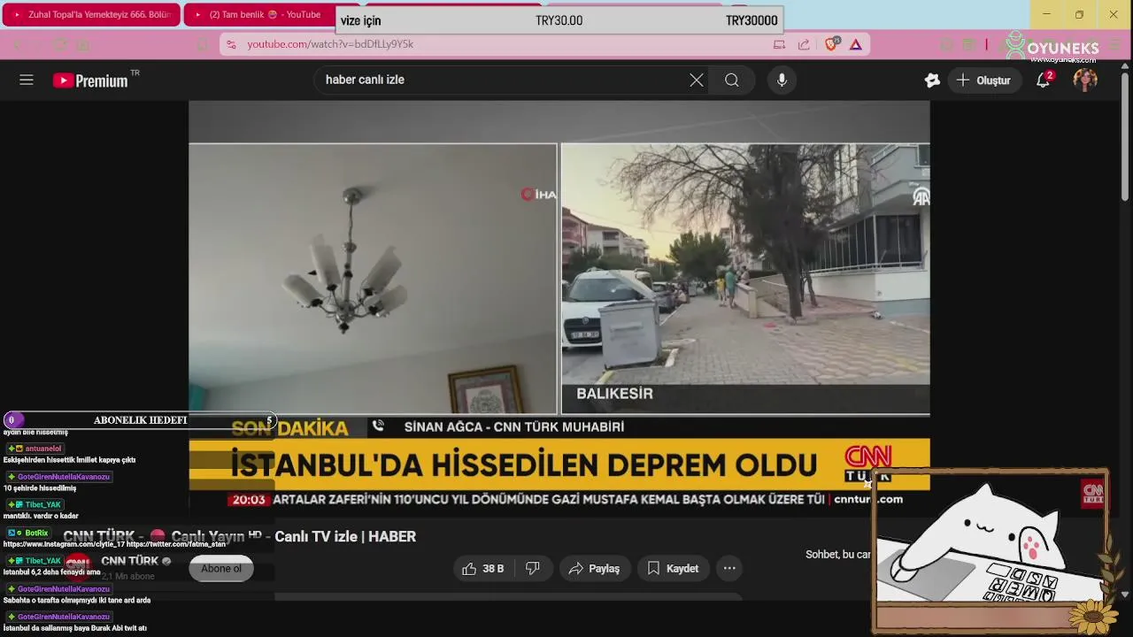Click the 'Sohbet, bu can' chat notice text
Image resolution: width=1133 pixels, height=637 pixels.
tap(838, 555)
